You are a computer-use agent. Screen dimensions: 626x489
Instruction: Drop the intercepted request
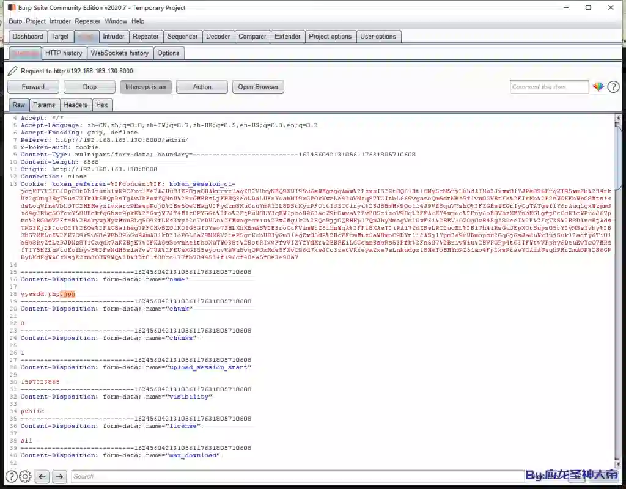(89, 87)
